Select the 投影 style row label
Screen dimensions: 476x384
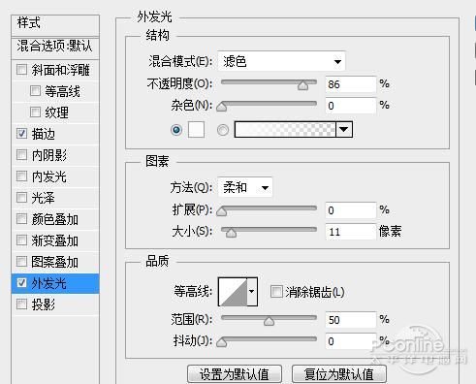[44, 304]
